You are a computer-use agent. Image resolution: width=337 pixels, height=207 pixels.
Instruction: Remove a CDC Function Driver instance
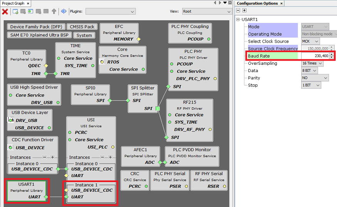45,157
